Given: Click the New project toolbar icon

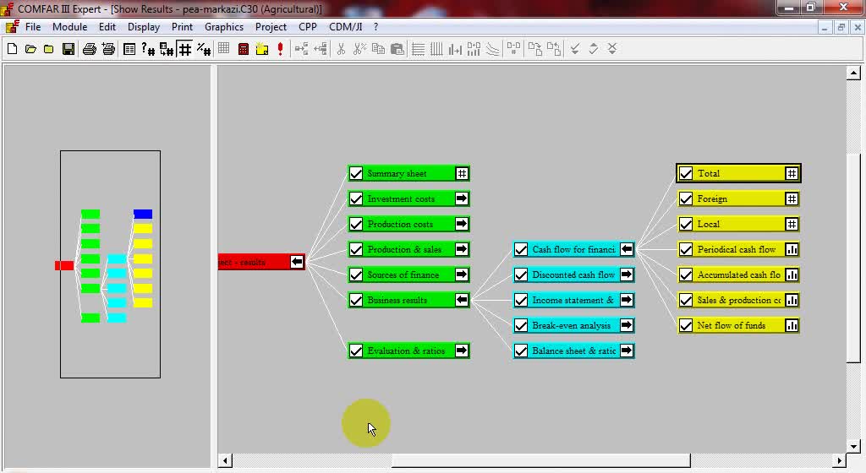Looking at the screenshot, I should pos(12,49).
